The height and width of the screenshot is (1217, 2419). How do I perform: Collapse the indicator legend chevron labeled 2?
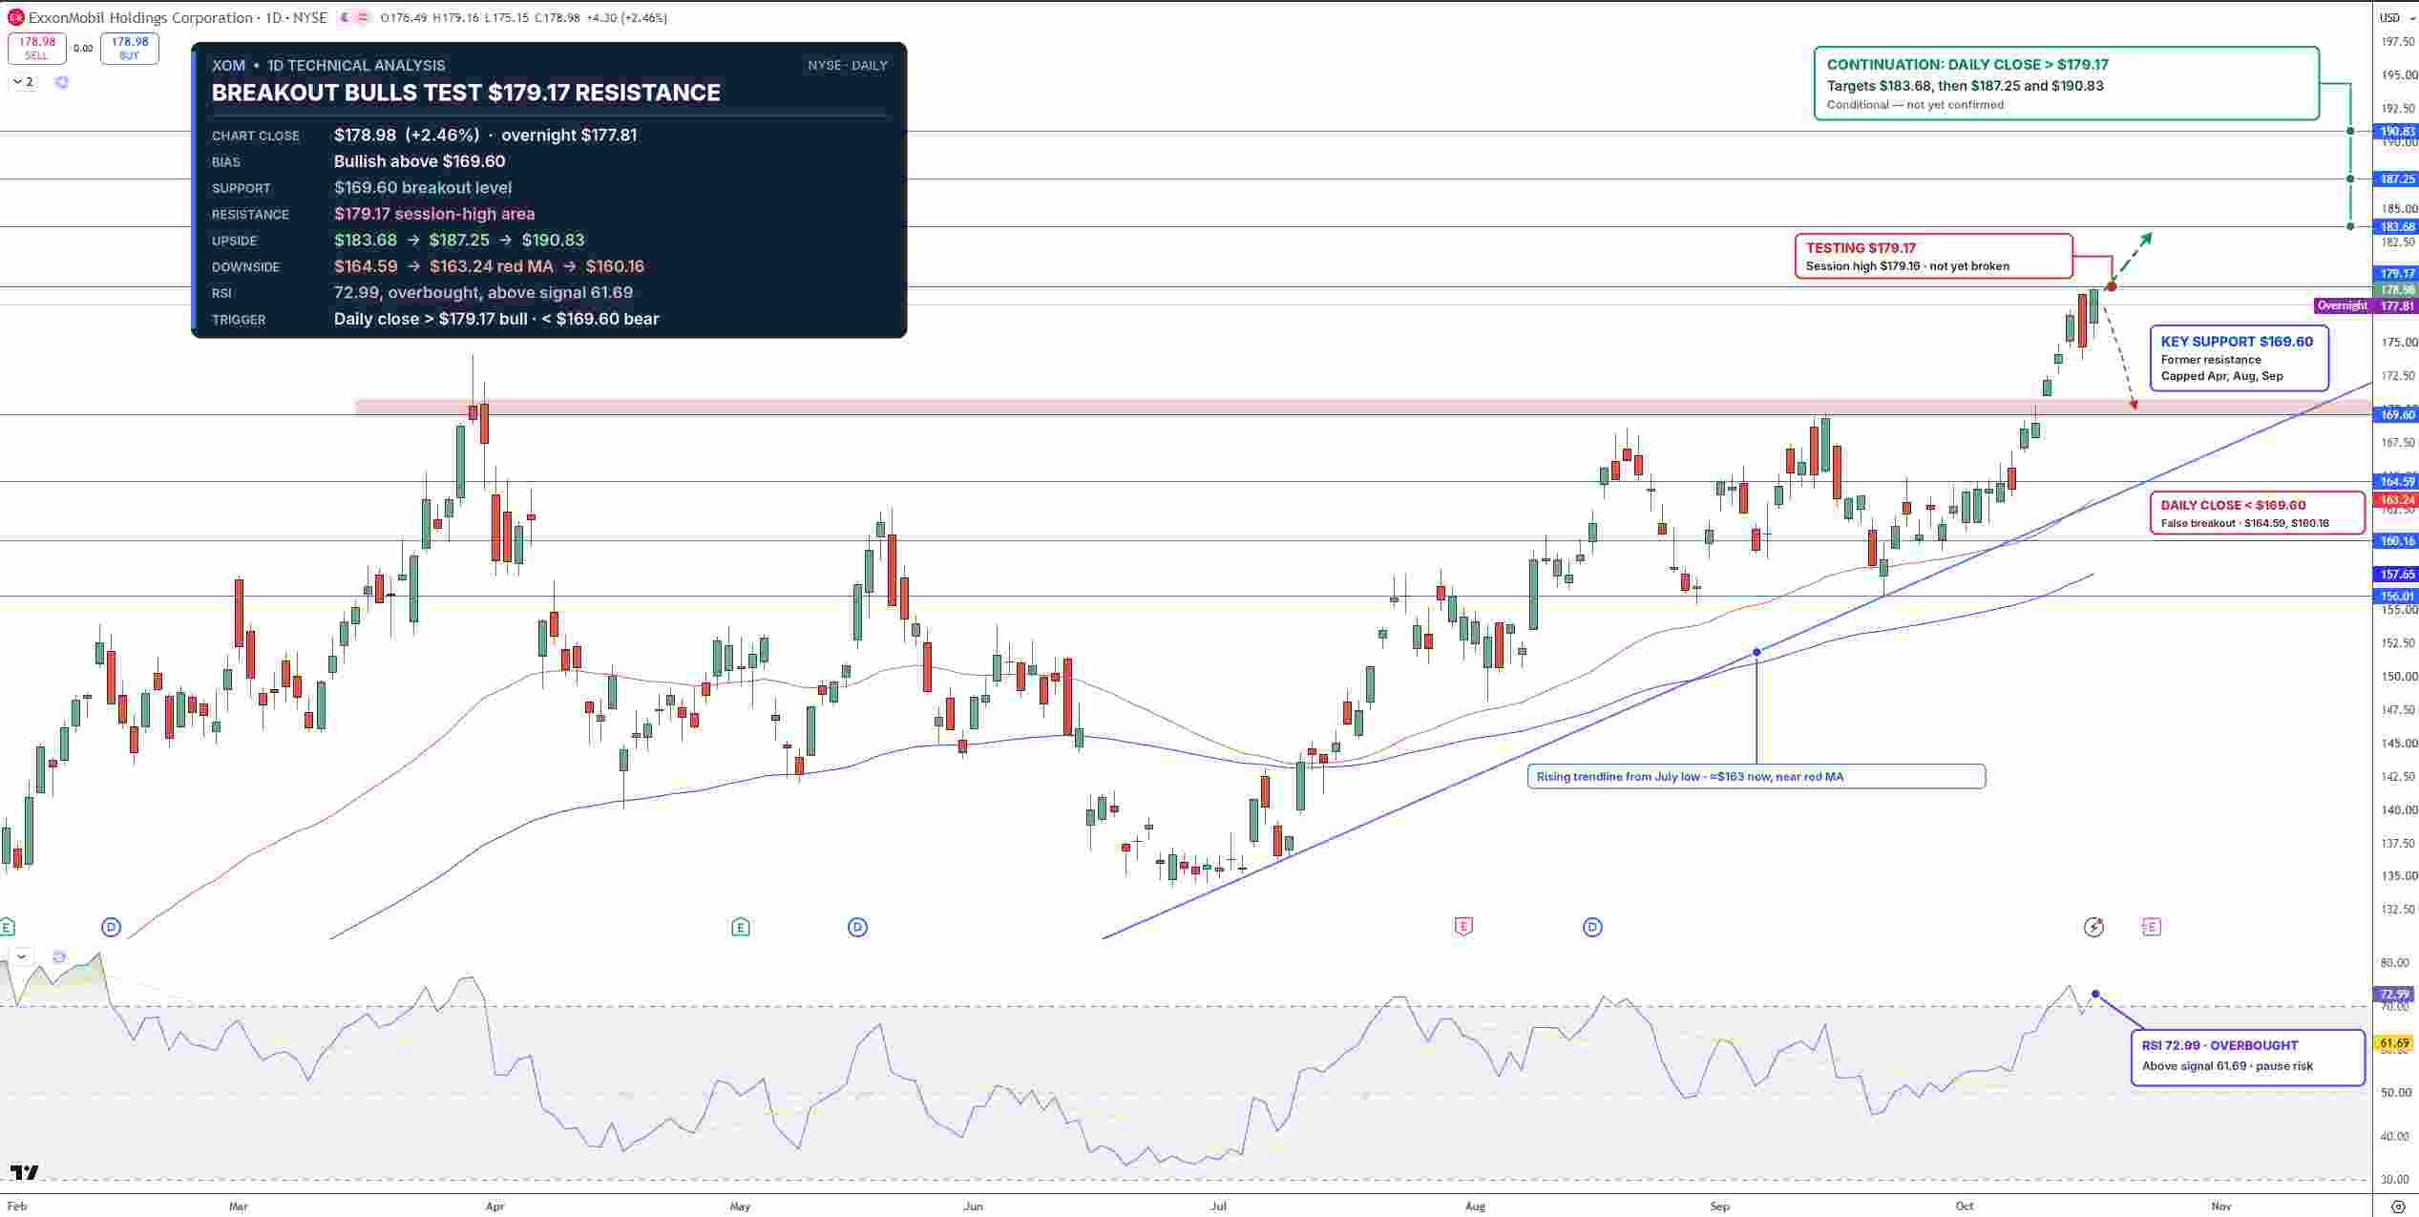[23, 82]
